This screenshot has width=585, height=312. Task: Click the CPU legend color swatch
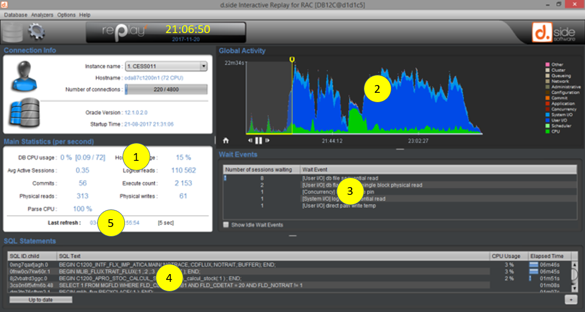(548, 131)
